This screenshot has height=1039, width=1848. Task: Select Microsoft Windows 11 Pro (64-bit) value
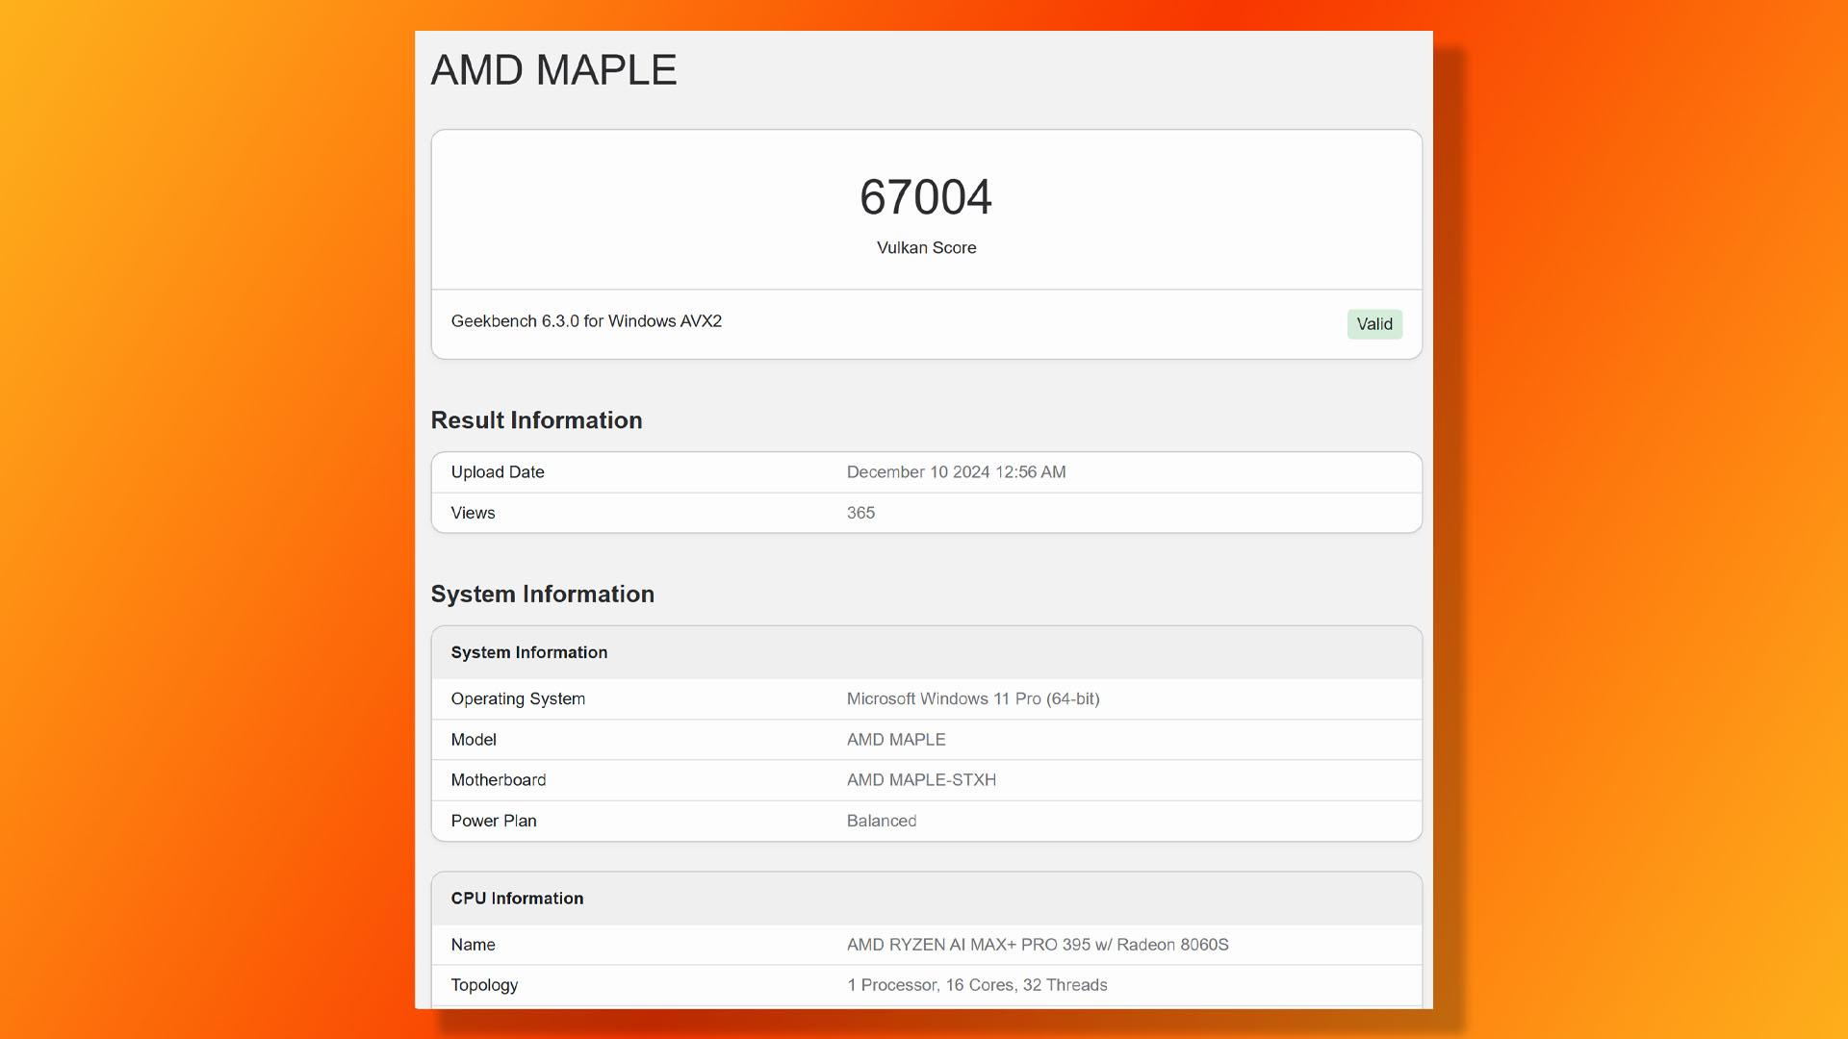pos(973,699)
